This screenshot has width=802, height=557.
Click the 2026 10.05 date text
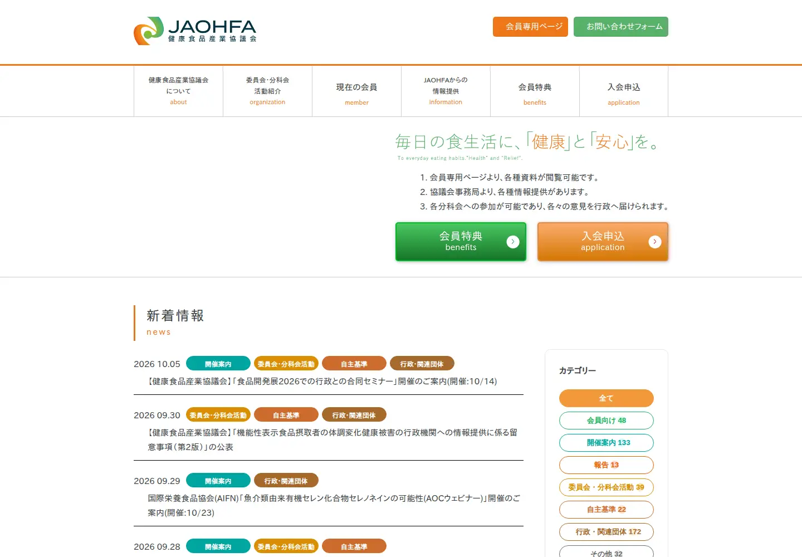pos(157,364)
